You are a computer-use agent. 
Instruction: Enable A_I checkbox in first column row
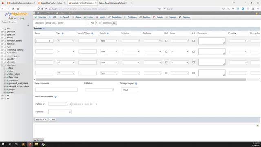point(193,41)
